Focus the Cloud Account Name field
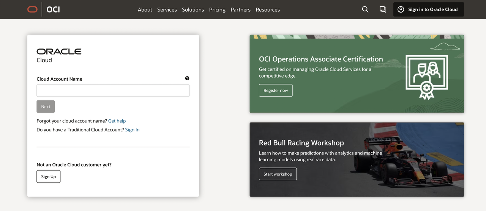Screen dimensions: 486x211 click(x=113, y=91)
